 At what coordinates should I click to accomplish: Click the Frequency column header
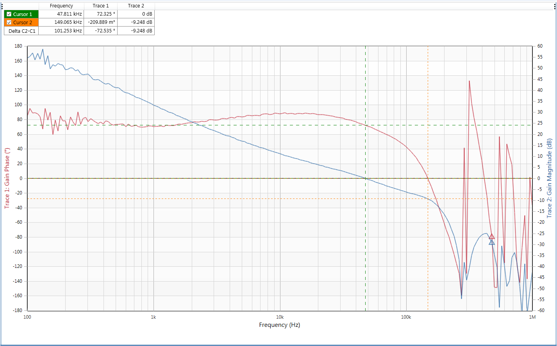(61, 6)
